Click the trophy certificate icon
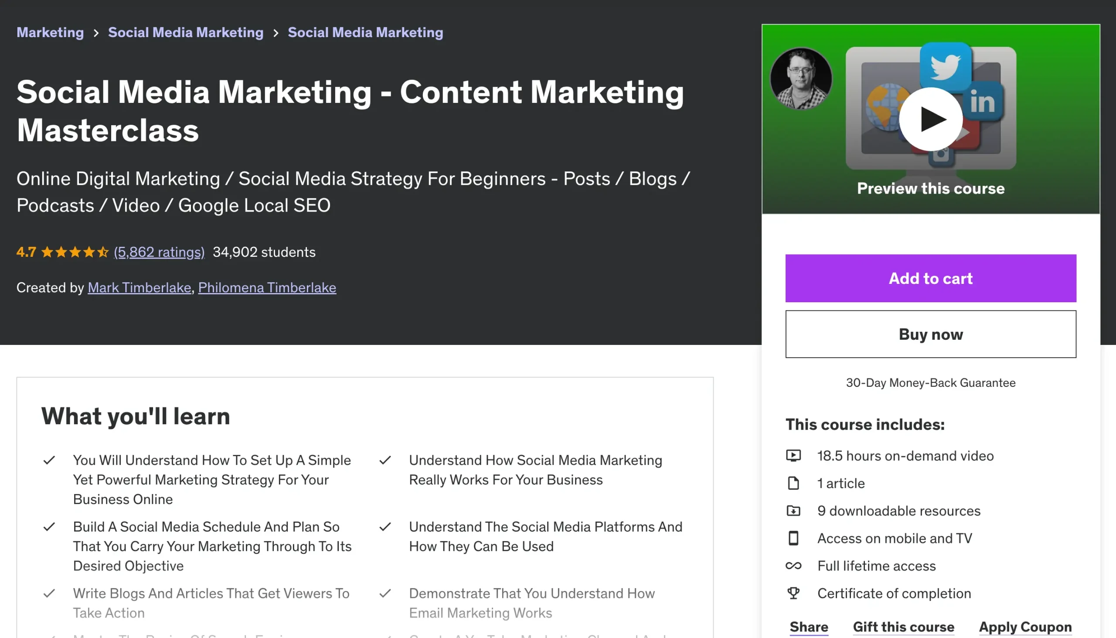The width and height of the screenshot is (1116, 638). click(793, 594)
